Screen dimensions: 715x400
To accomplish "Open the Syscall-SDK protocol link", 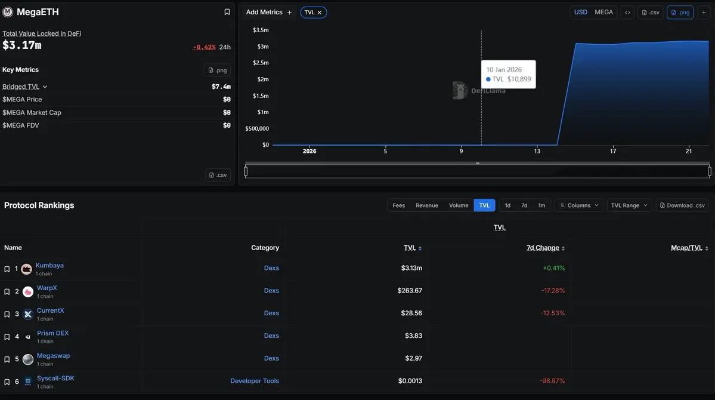I will pos(55,378).
